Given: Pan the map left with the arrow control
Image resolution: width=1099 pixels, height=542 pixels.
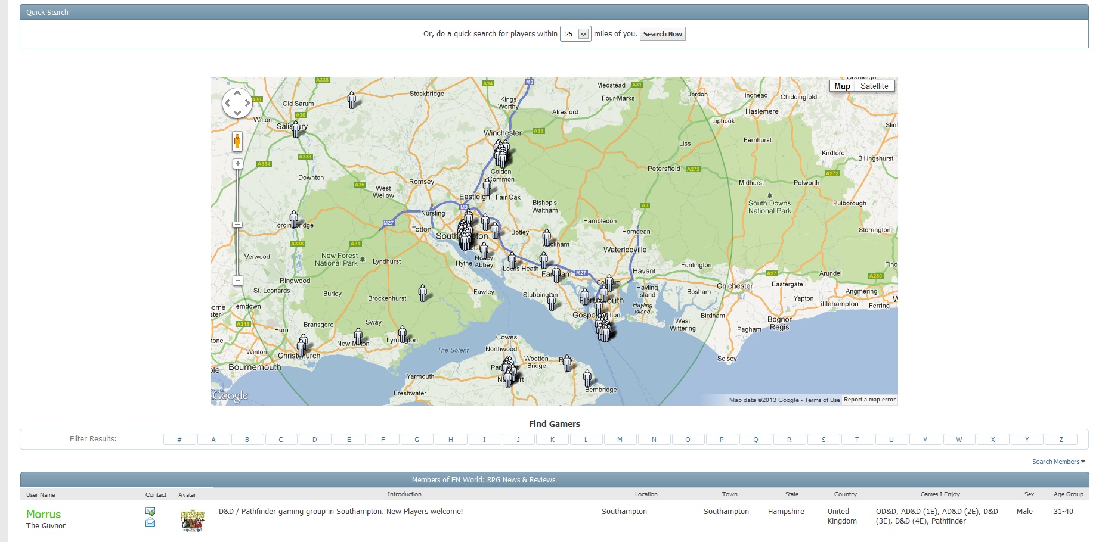Looking at the screenshot, I should (227, 103).
